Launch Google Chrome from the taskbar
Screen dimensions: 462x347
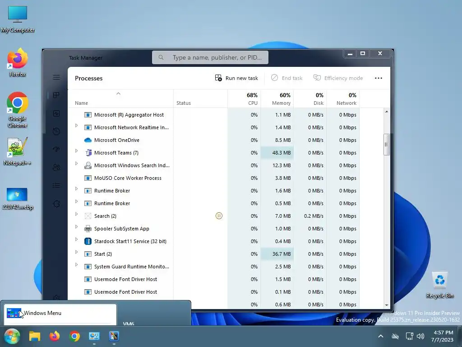(74, 336)
